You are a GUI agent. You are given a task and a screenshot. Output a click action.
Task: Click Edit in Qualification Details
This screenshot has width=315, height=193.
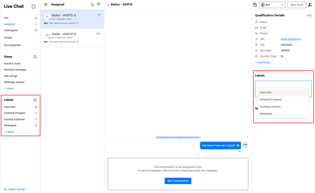[309, 15]
